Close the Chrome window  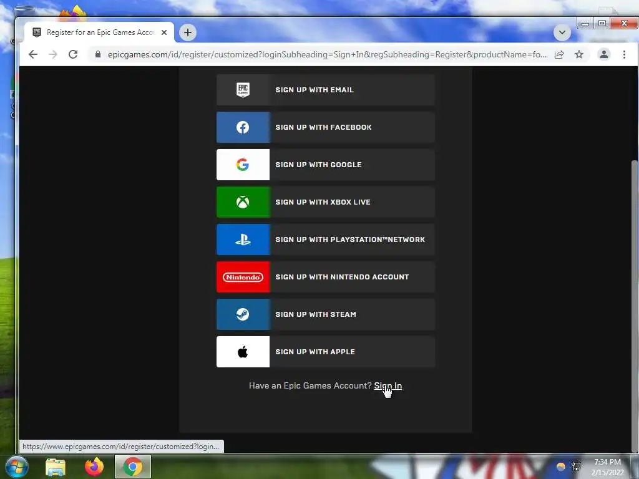pos(623,23)
